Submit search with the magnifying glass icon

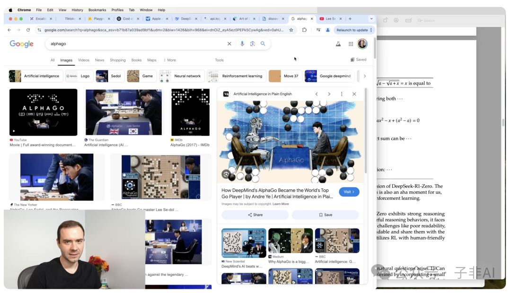(263, 43)
